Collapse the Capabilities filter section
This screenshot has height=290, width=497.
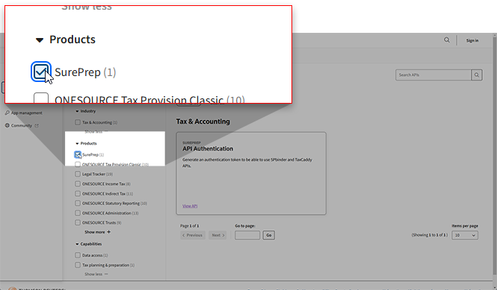77,244
